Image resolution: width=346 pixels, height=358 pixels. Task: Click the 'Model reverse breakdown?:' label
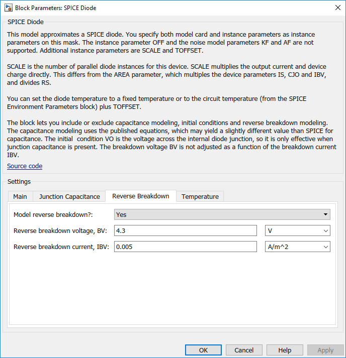pos(53,215)
